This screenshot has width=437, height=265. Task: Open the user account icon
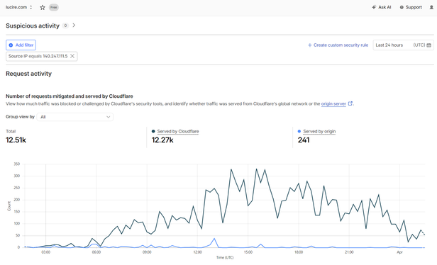click(x=431, y=8)
